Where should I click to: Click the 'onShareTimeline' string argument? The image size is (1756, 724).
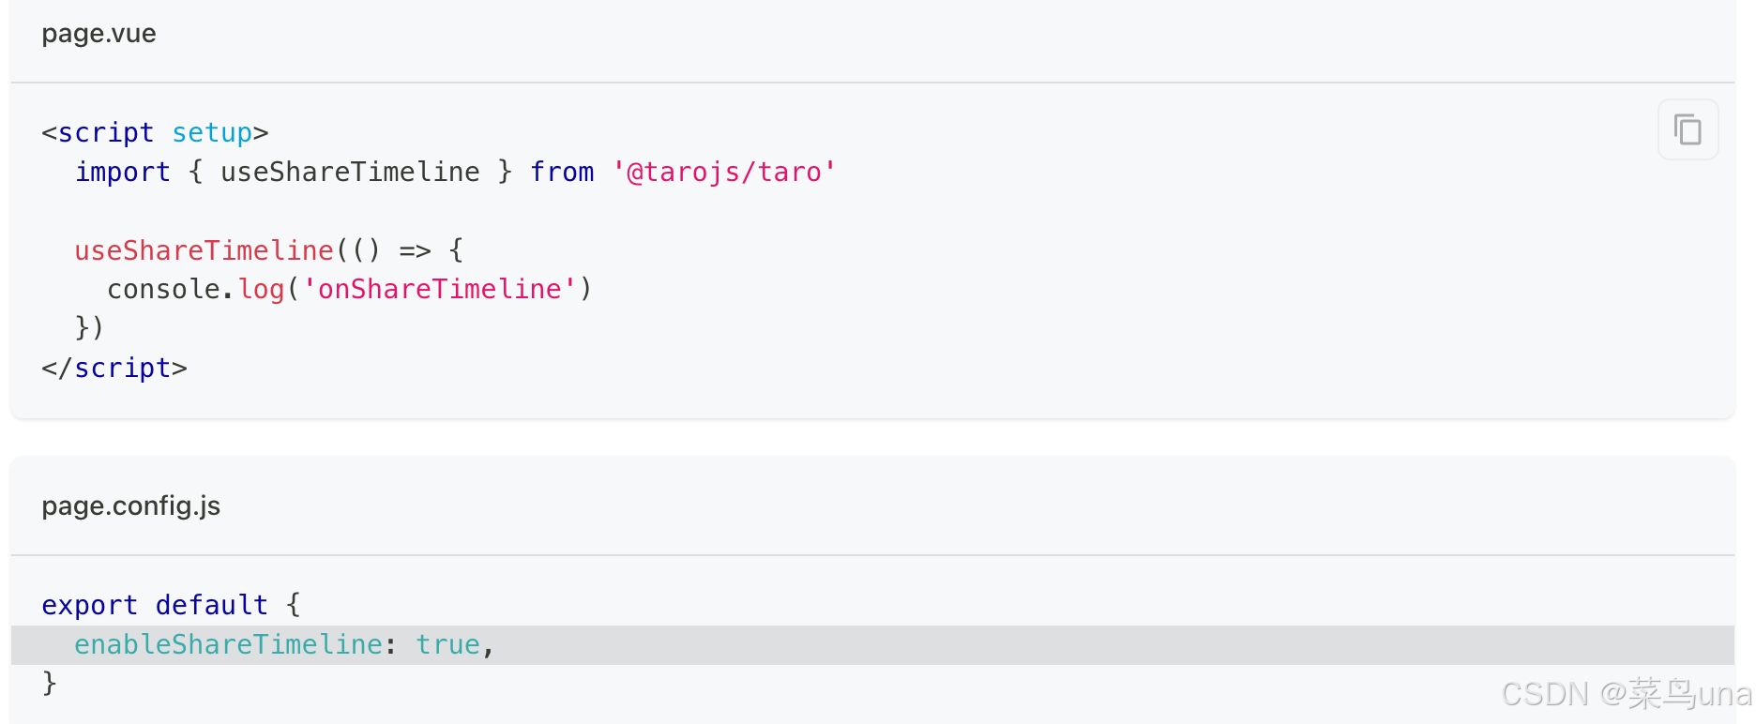440,290
